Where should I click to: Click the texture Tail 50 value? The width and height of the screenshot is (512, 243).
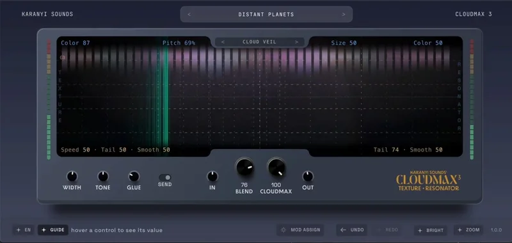pos(114,150)
